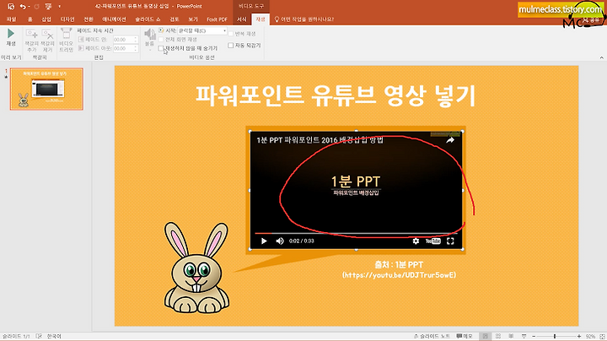607x341 pixels.
Task: Toggle 반복 재생 (Loop) checkbox
Action: tap(231, 34)
